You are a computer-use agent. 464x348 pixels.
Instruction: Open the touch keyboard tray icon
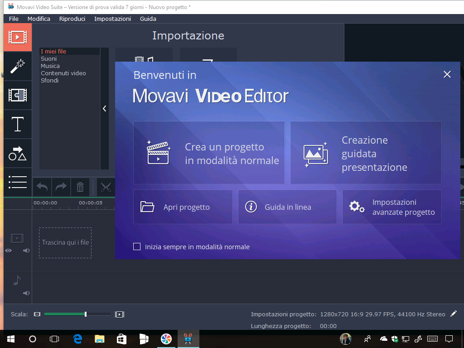433,339
